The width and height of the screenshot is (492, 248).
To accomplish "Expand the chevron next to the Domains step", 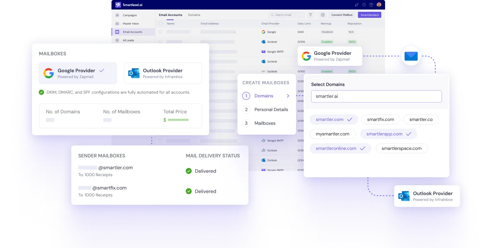I will point(288,96).
